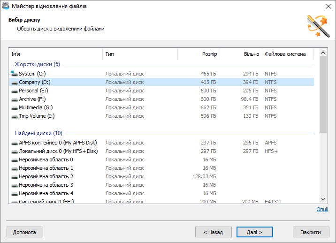336x243 pixels.
Task: Collapse the Найдені диски (10) group
Action: (38, 133)
